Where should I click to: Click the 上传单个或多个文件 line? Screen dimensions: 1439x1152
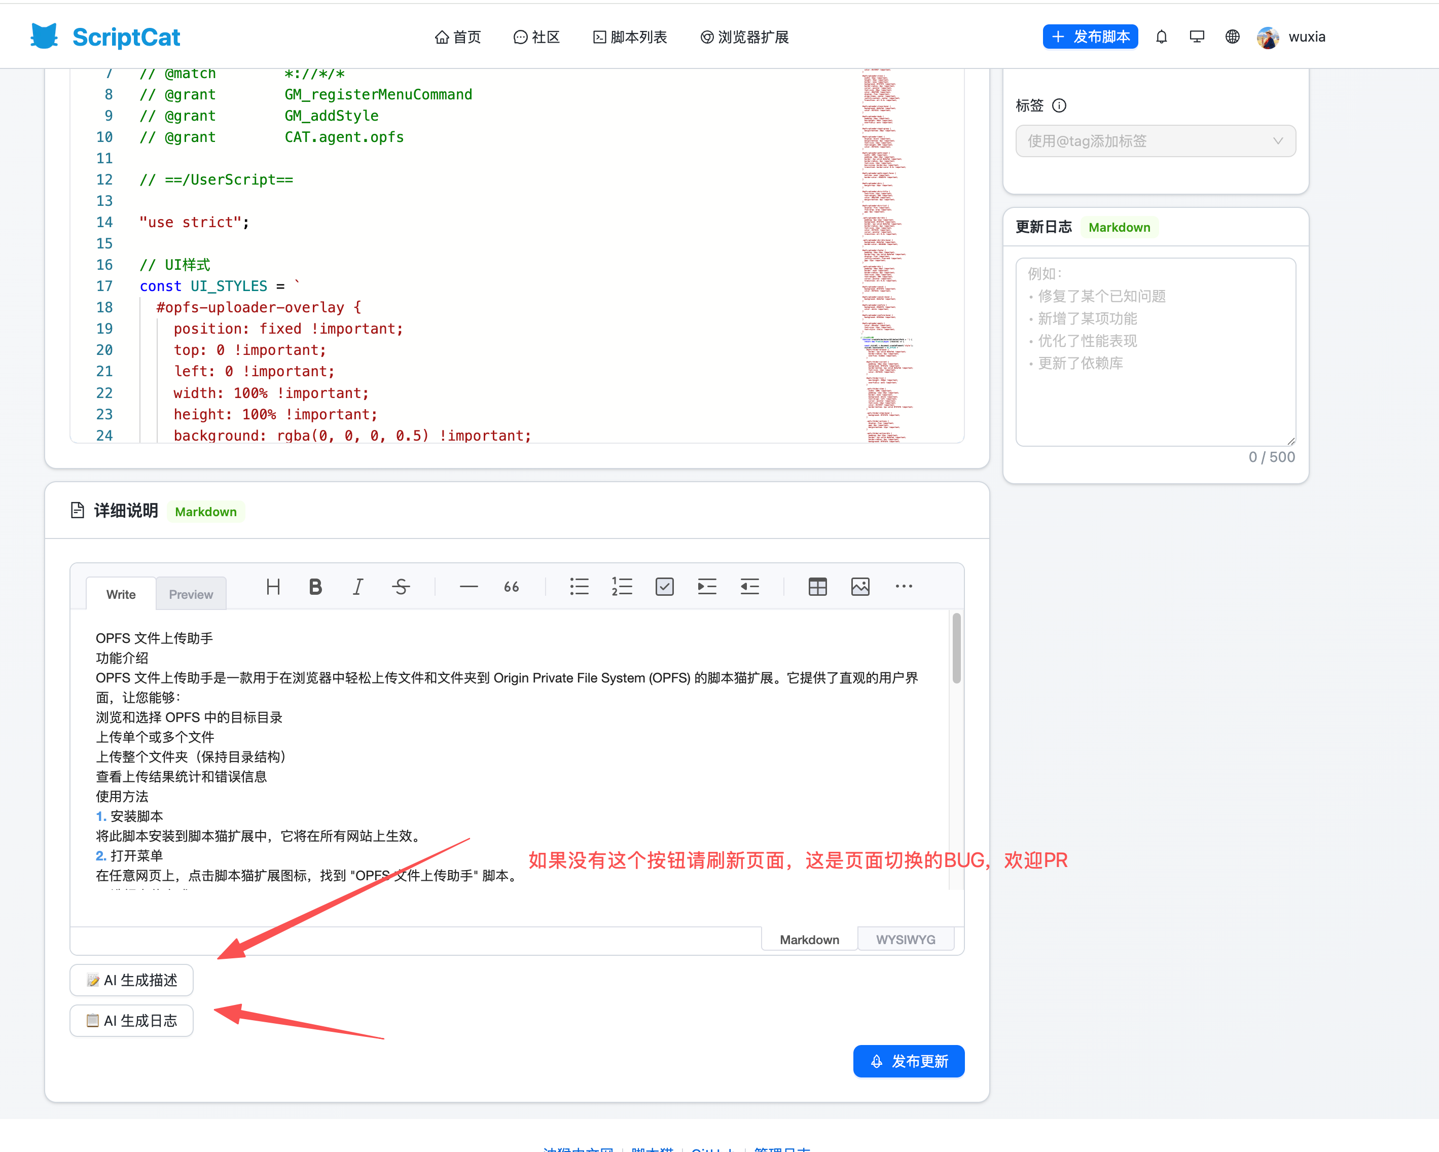tap(155, 737)
